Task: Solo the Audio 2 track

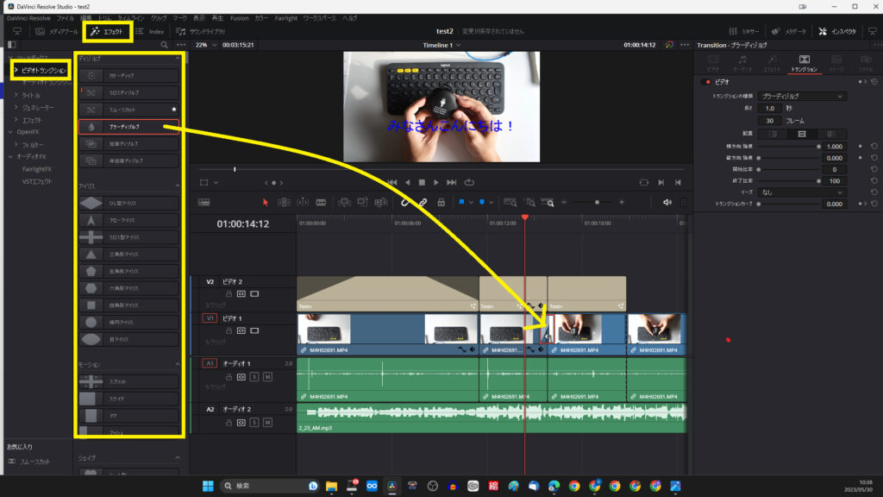Action: coord(254,423)
